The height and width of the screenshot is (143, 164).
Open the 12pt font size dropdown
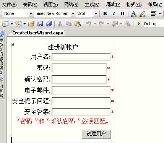[x=96, y=14]
